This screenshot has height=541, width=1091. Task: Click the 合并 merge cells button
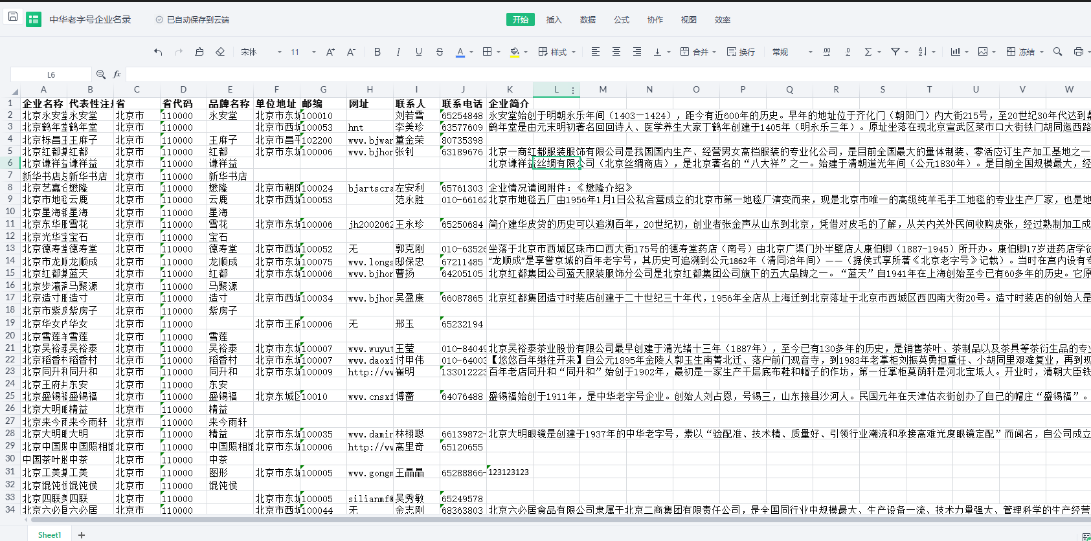pyautogui.click(x=695, y=52)
